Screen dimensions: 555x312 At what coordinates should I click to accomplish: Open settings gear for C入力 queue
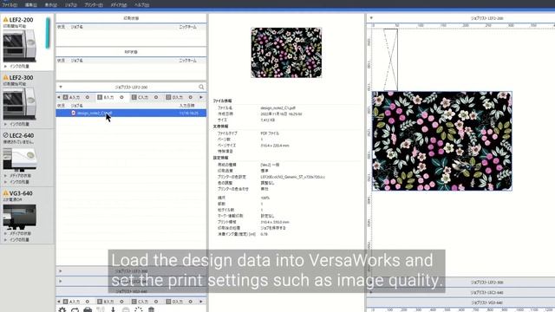click(x=156, y=97)
